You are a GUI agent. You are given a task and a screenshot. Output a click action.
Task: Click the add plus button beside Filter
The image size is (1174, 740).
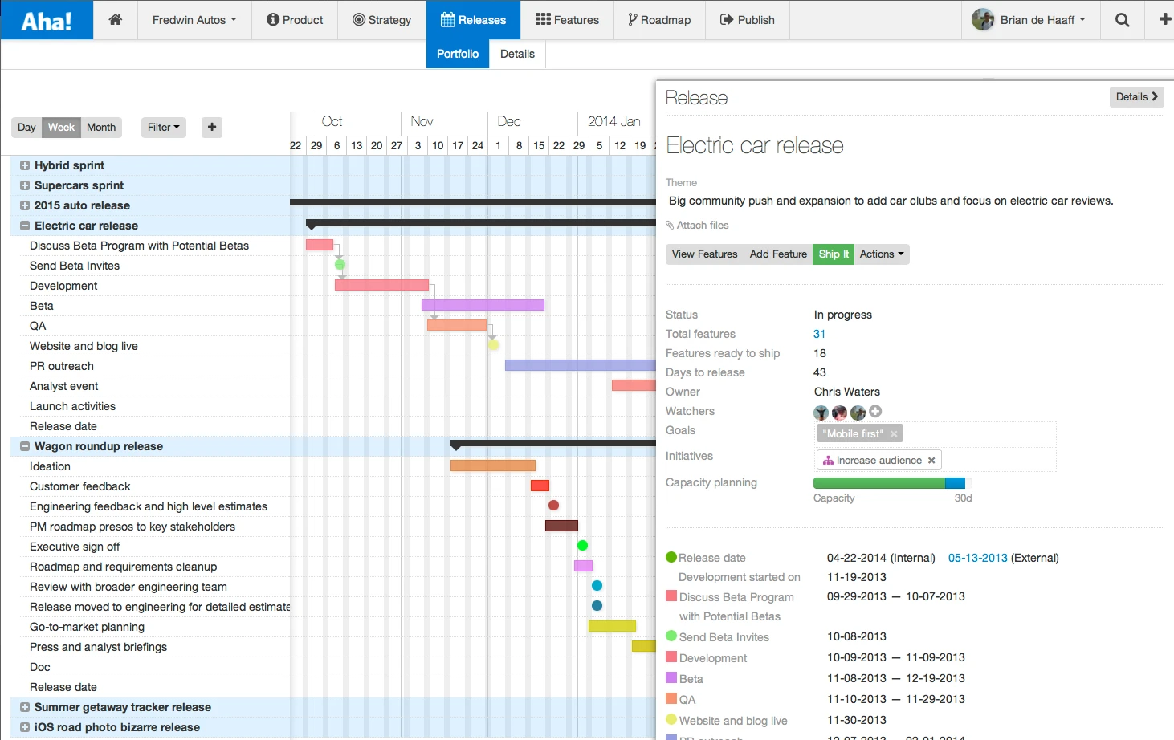tap(212, 127)
